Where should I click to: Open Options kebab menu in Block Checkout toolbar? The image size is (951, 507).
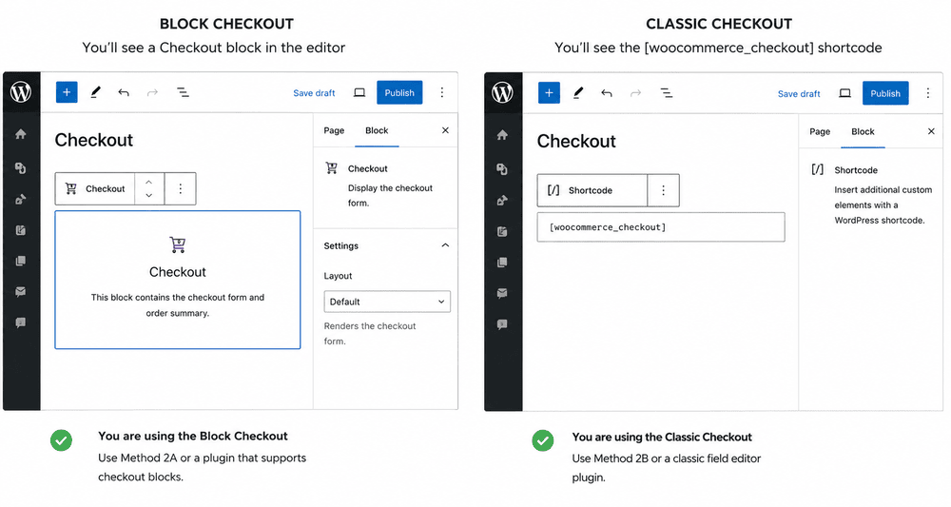click(x=442, y=92)
